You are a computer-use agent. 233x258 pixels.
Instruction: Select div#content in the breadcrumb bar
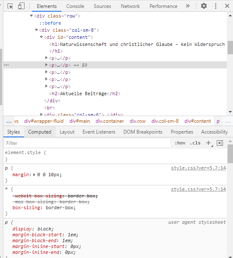pos(198,121)
